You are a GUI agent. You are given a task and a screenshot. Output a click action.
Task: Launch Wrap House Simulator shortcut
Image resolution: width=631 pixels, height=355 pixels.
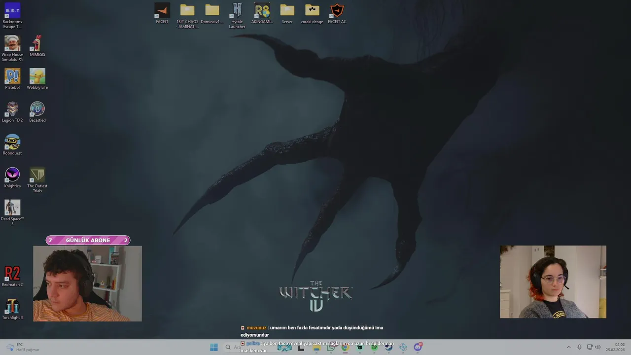12,49
